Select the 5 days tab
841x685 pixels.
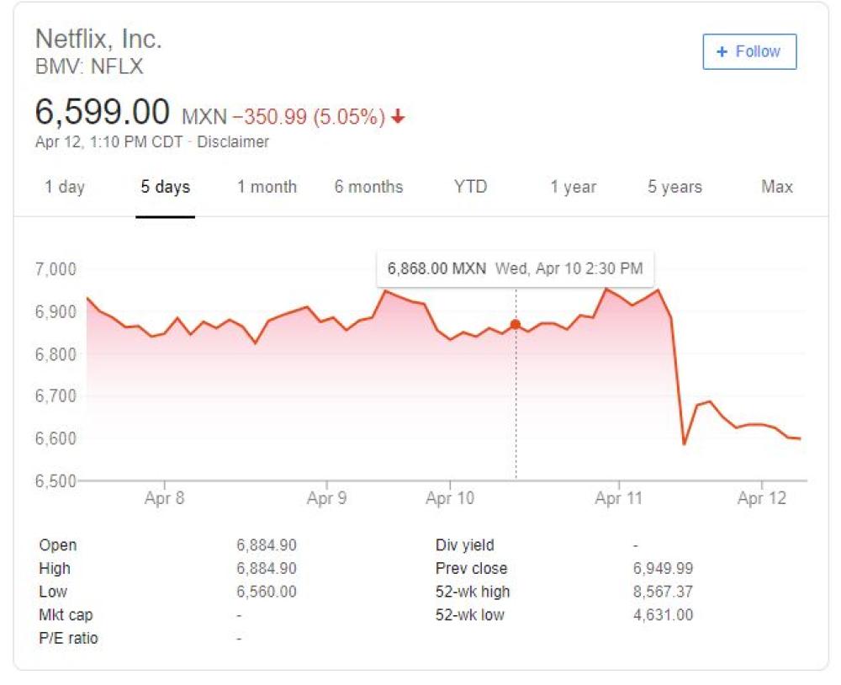(166, 188)
